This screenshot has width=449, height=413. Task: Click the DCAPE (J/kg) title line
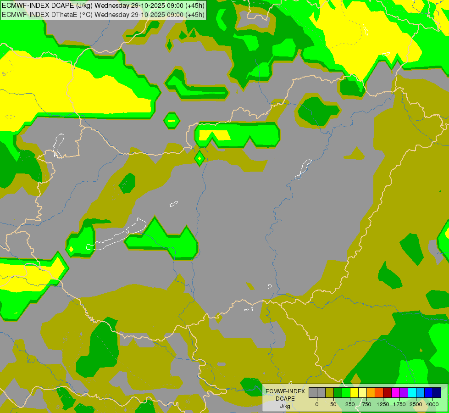[x=103, y=6]
